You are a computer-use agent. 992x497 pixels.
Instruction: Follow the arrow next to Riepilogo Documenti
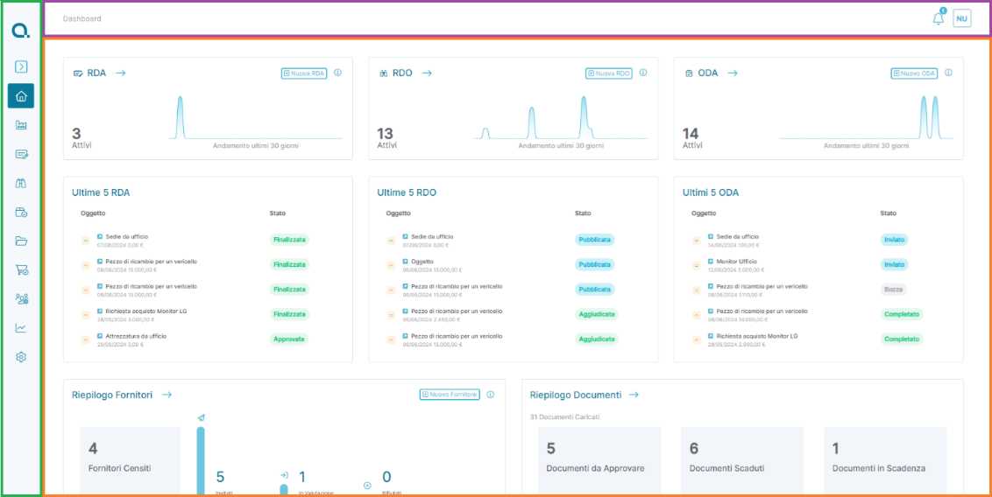(x=634, y=395)
